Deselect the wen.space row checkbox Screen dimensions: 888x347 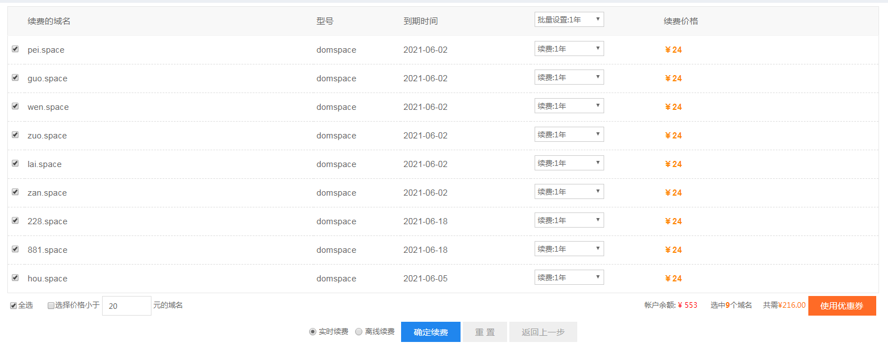click(x=15, y=107)
